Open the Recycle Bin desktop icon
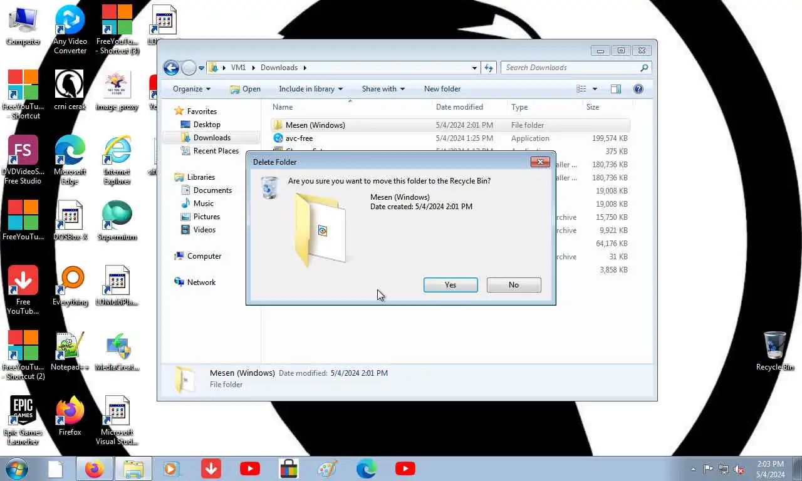The image size is (802, 481). [x=775, y=351]
